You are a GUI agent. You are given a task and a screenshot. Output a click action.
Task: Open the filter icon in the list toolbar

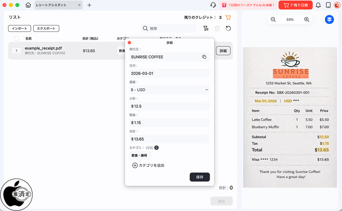(x=206, y=28)
